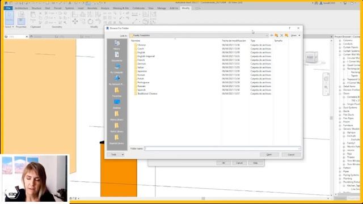This screenshot has width=363, height=204.
Task: Select the Japanese folder row
Action: point(202,71)
